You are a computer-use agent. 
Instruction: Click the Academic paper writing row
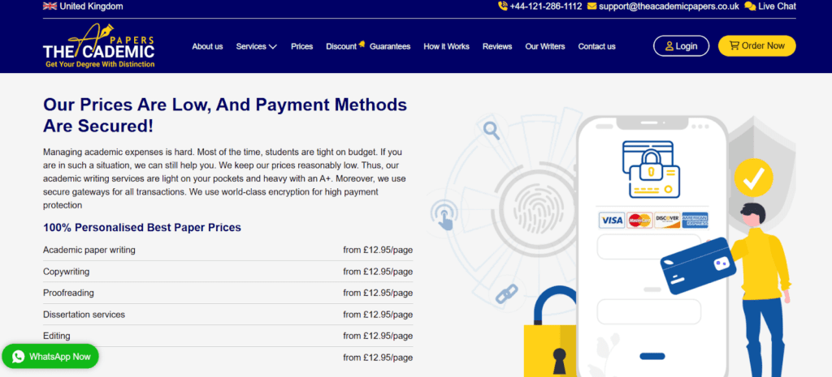[x=227, y=250]
